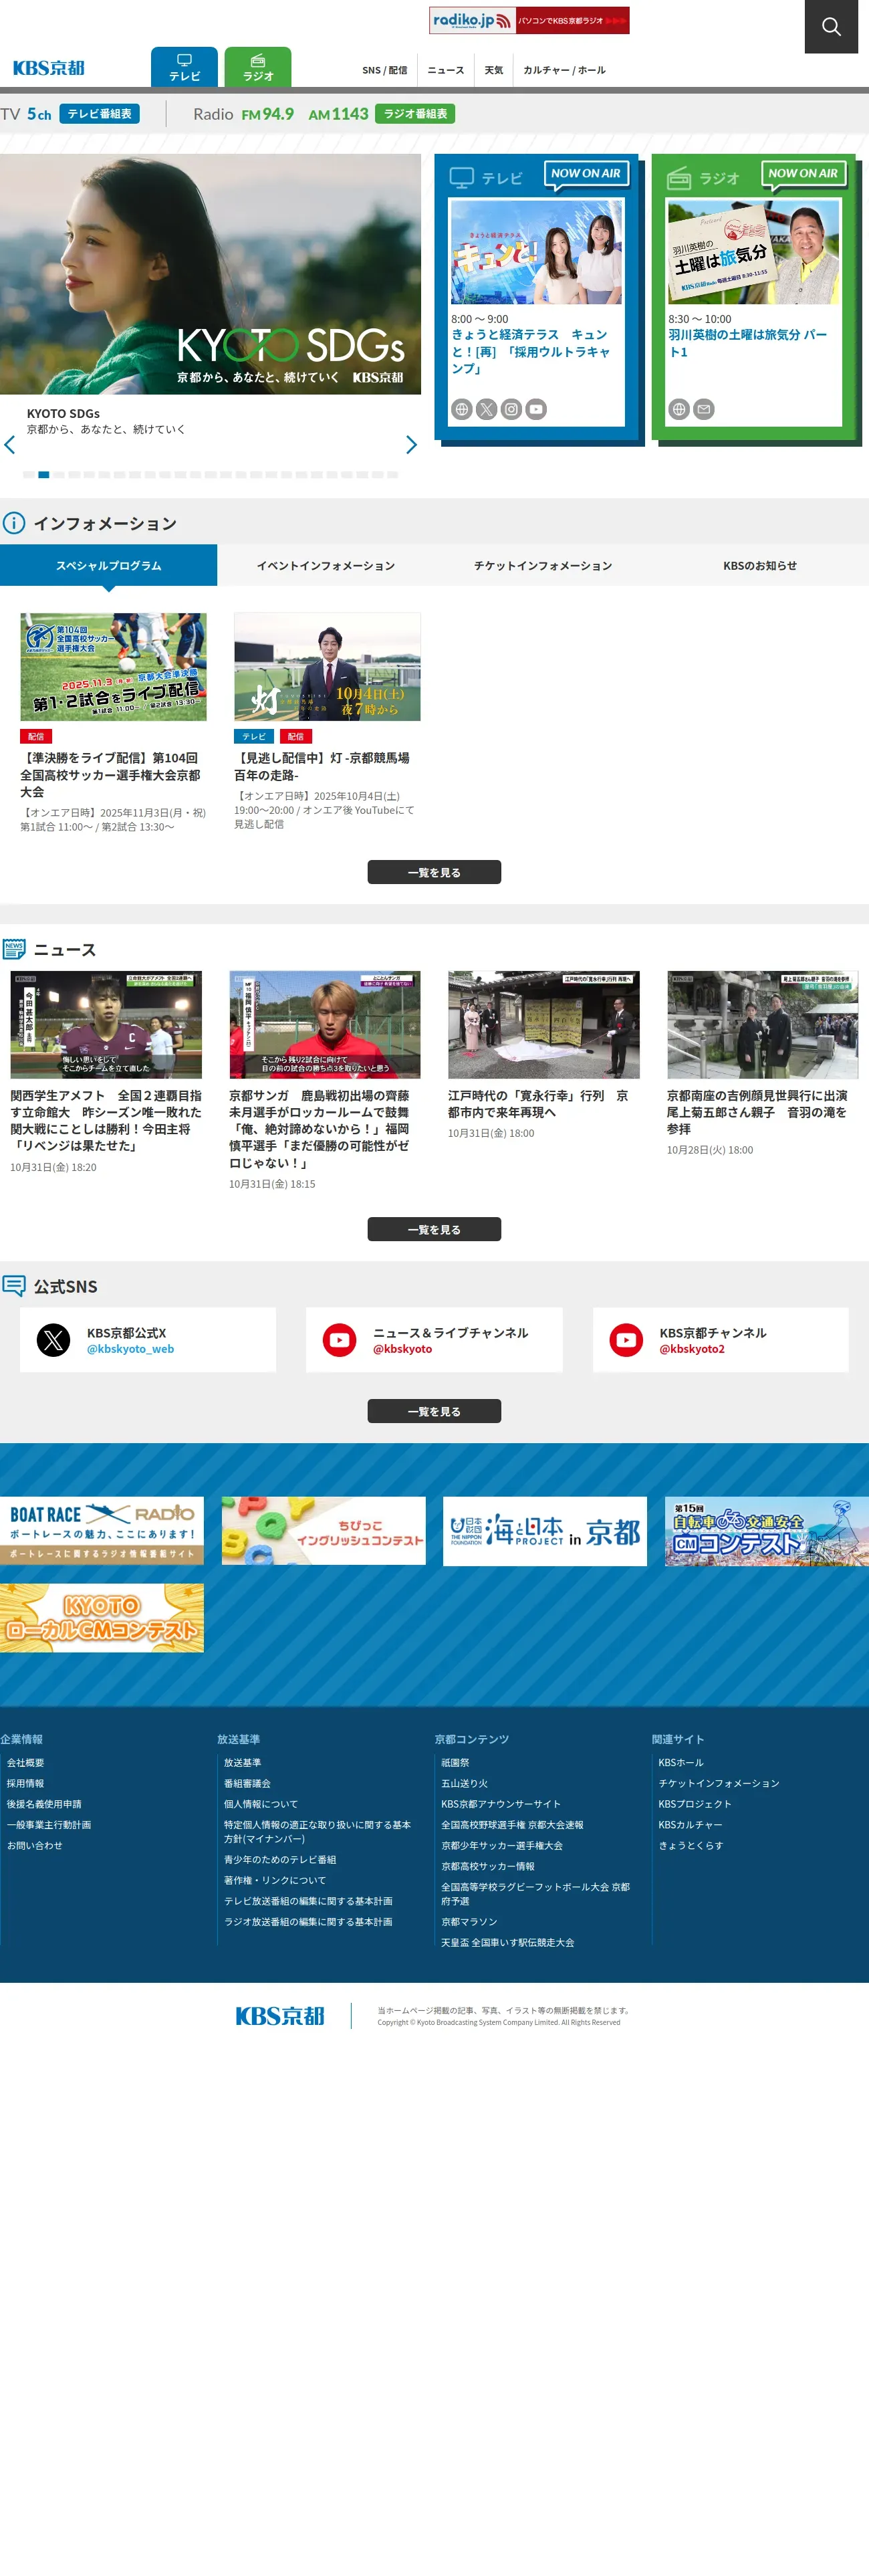Open the お問い合わせ footer link
This screenshot has width=869, height=2576.
pos(34,1845)
